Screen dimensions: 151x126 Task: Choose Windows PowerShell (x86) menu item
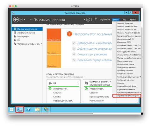127,27
